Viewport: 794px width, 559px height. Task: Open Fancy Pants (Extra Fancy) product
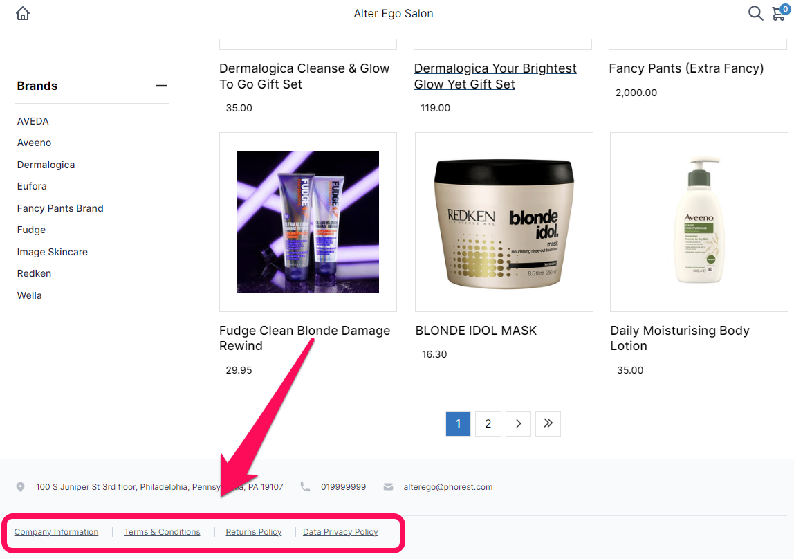(x=686, y=68)
